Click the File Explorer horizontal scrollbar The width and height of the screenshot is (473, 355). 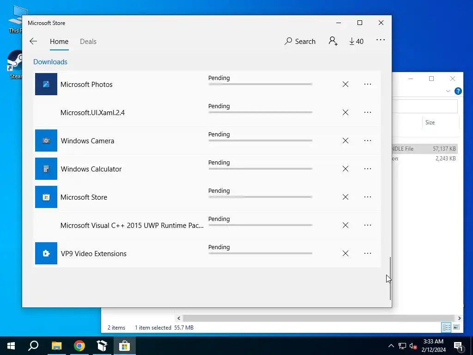[x=319, y=318]
